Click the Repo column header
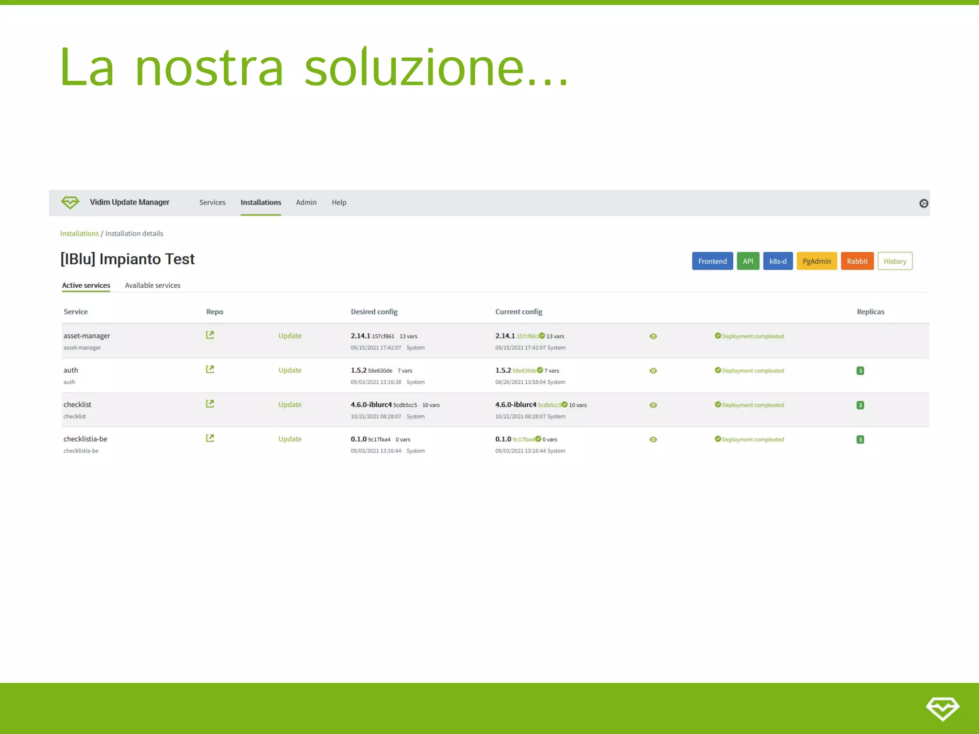 click(x=215, y=312)
